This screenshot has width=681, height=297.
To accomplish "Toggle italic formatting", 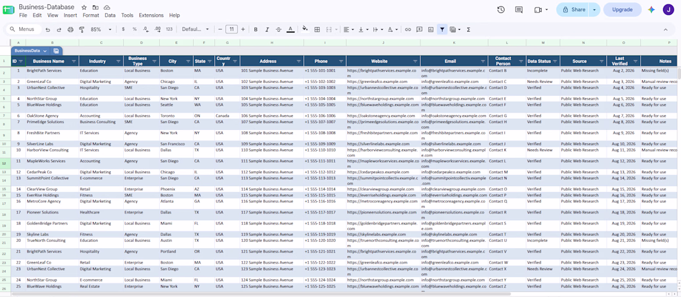I will [x=267, y=30].
